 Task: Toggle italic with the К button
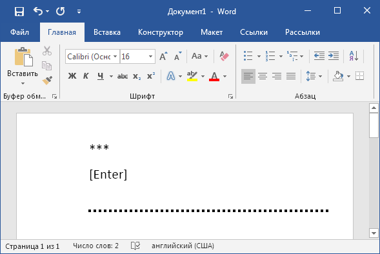click(x=86, y=76)
